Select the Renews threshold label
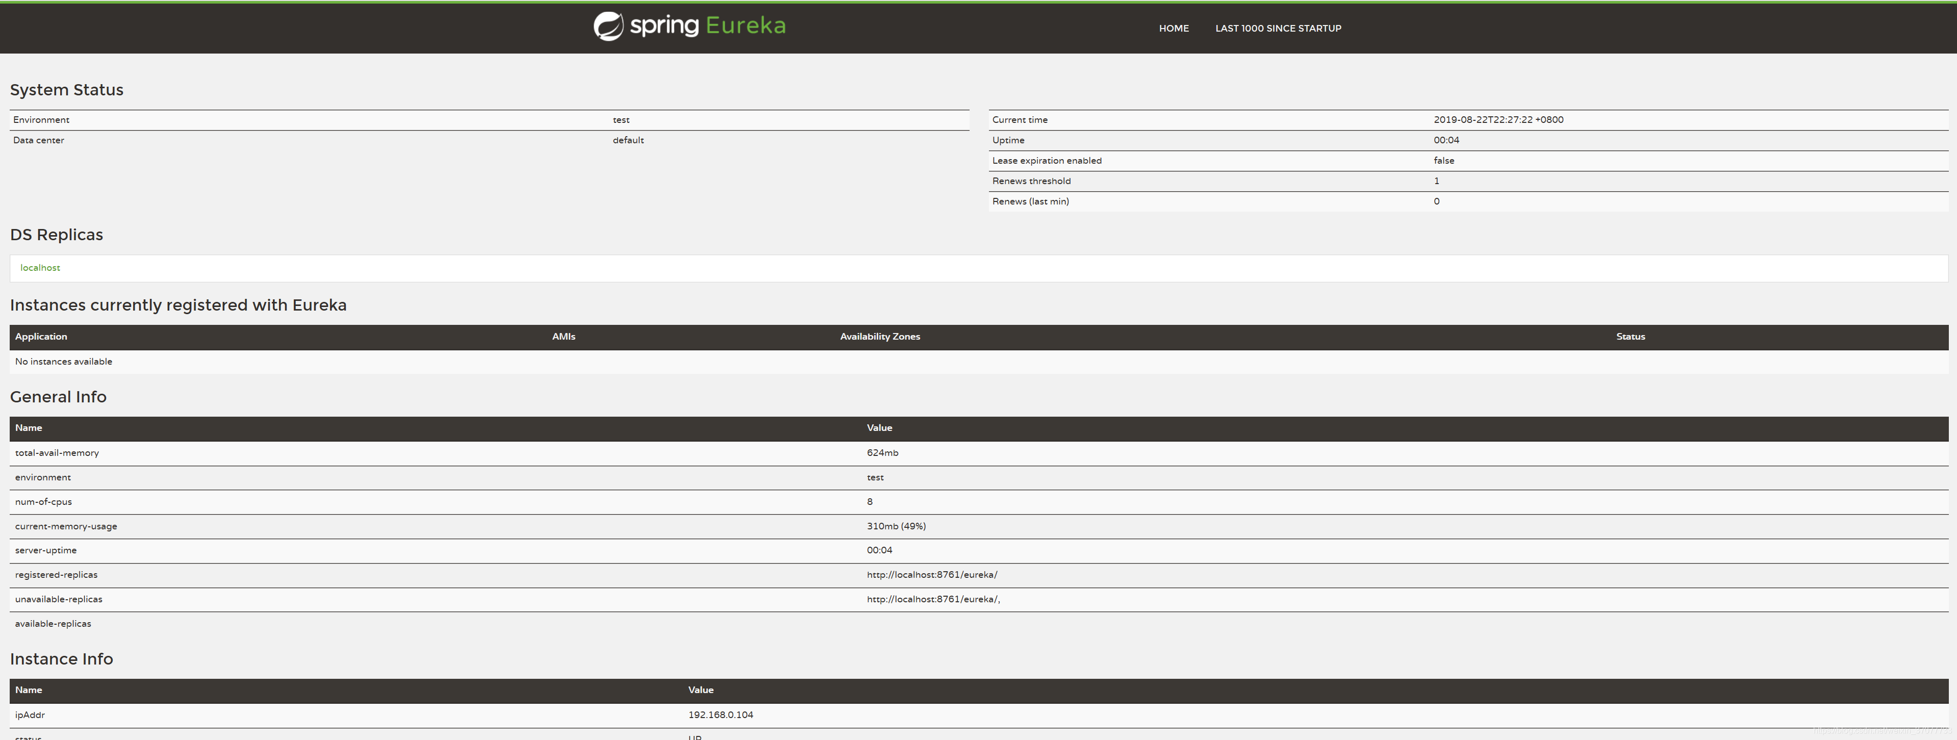 pos(1031,181)
